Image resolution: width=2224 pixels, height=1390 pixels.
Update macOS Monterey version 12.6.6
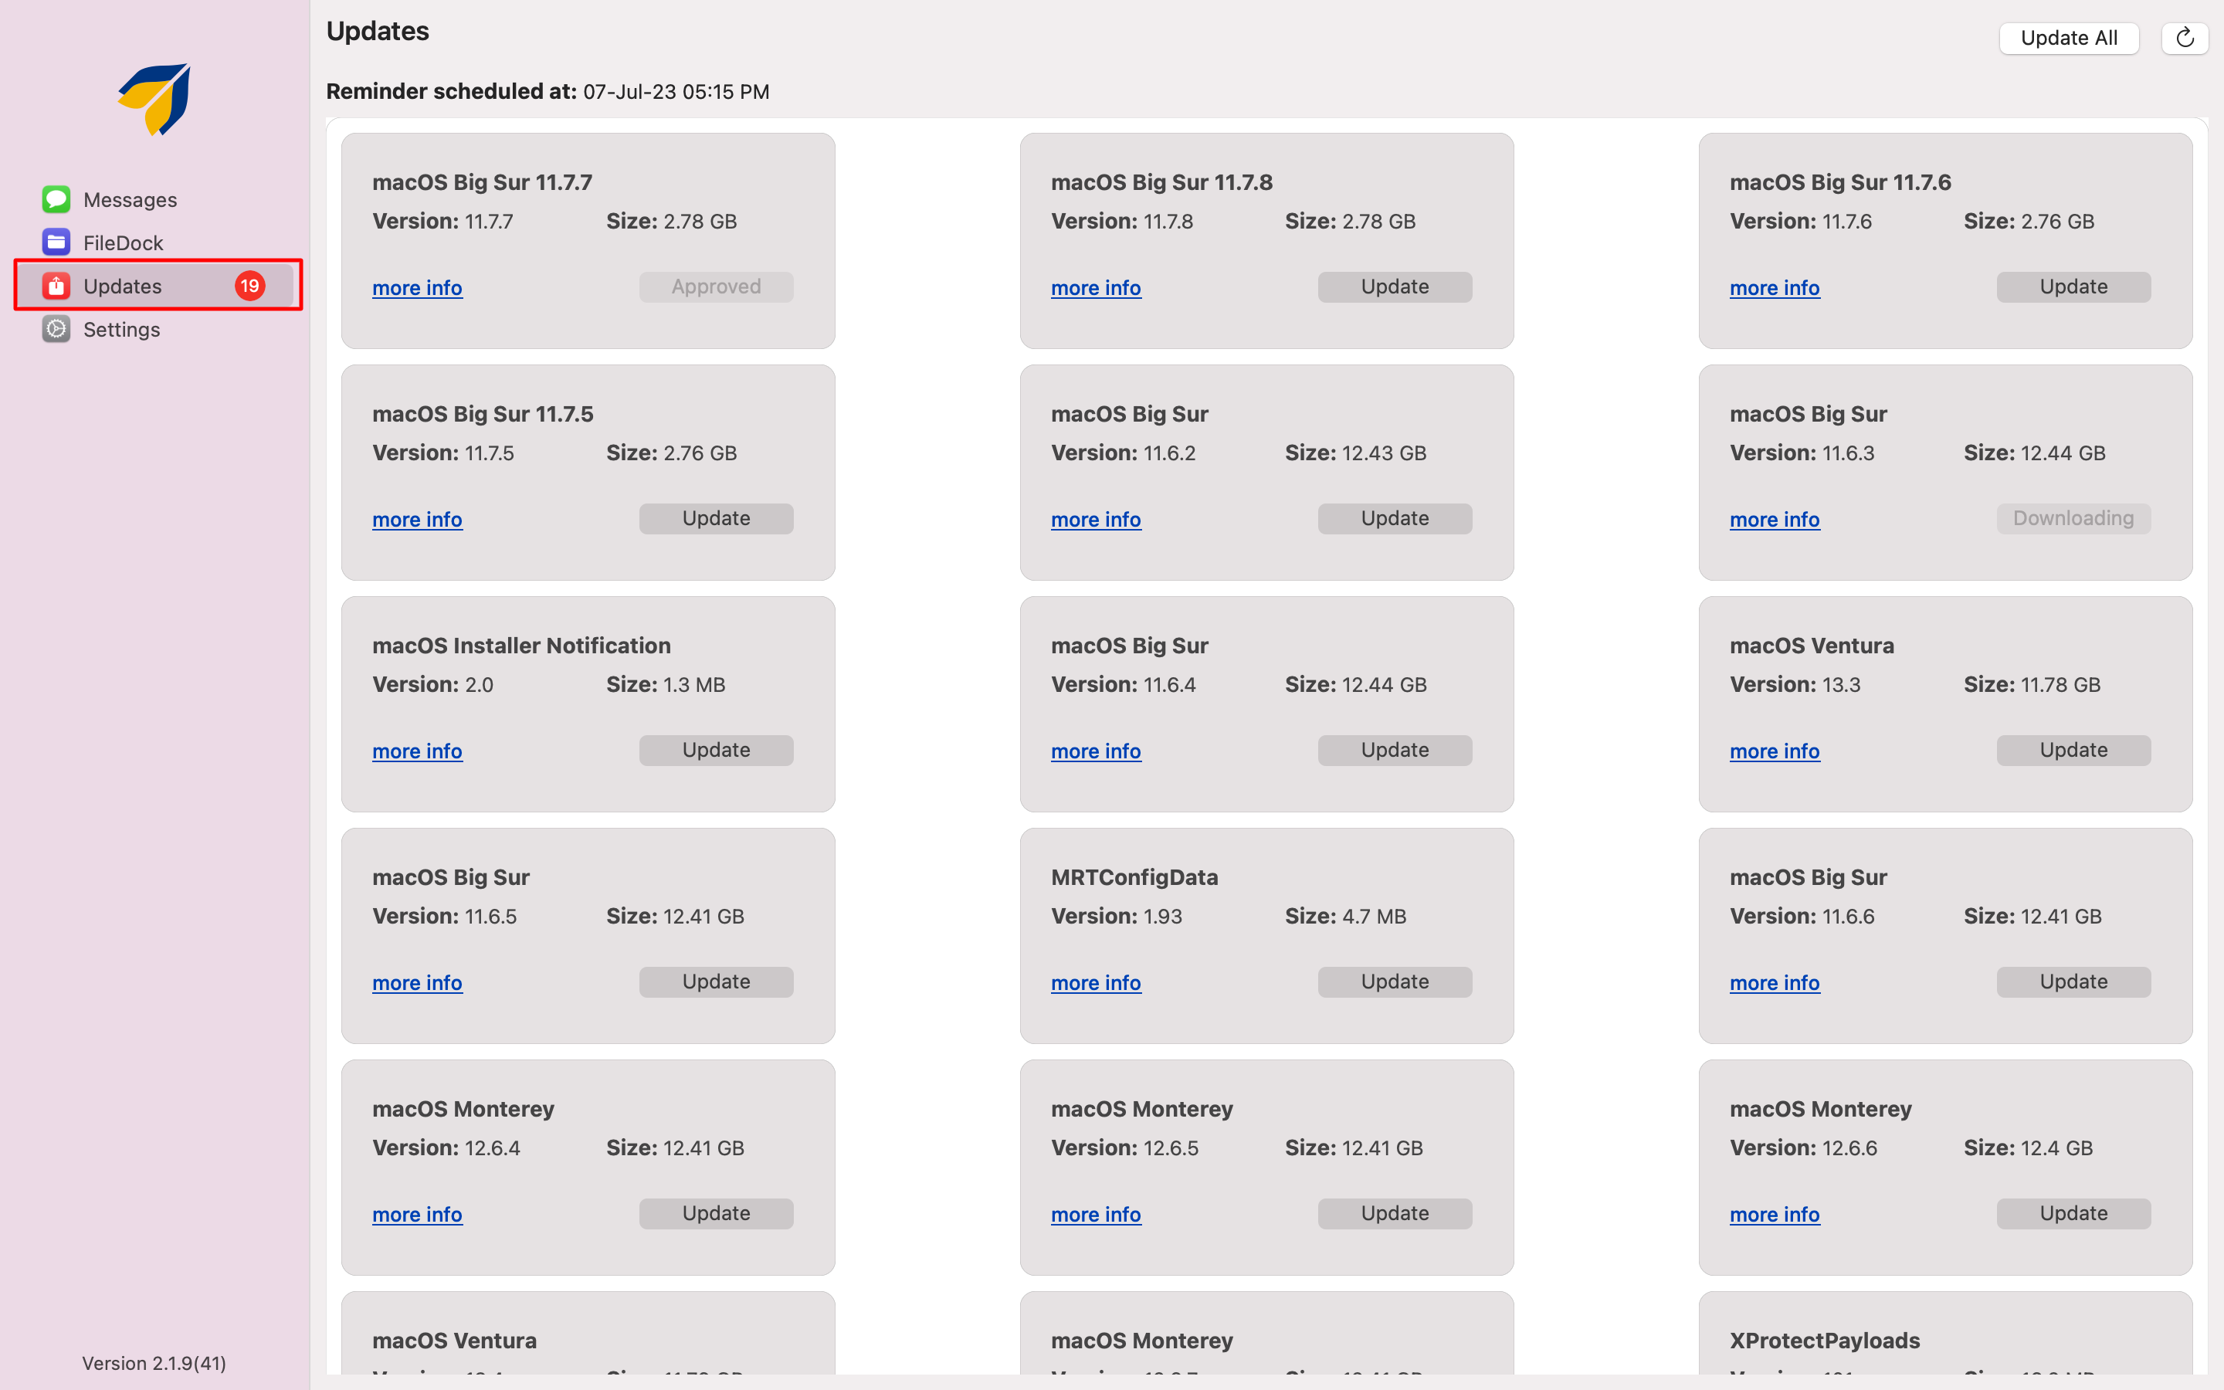pos(2073,1213)
